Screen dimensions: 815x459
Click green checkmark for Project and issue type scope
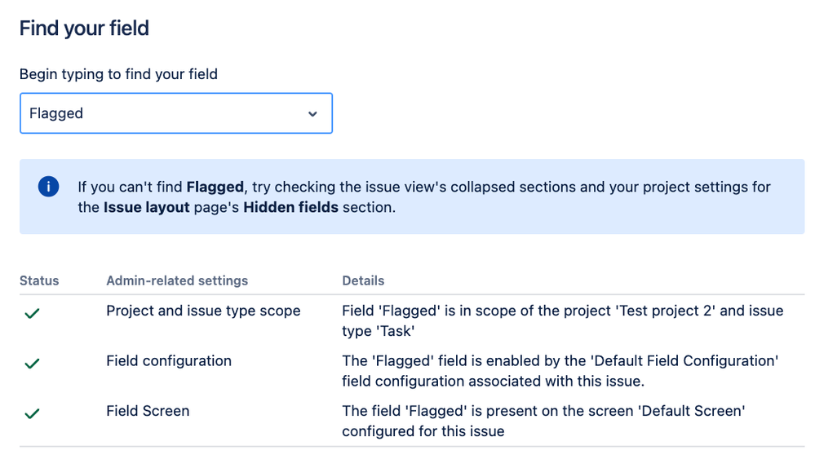[33, 313]
